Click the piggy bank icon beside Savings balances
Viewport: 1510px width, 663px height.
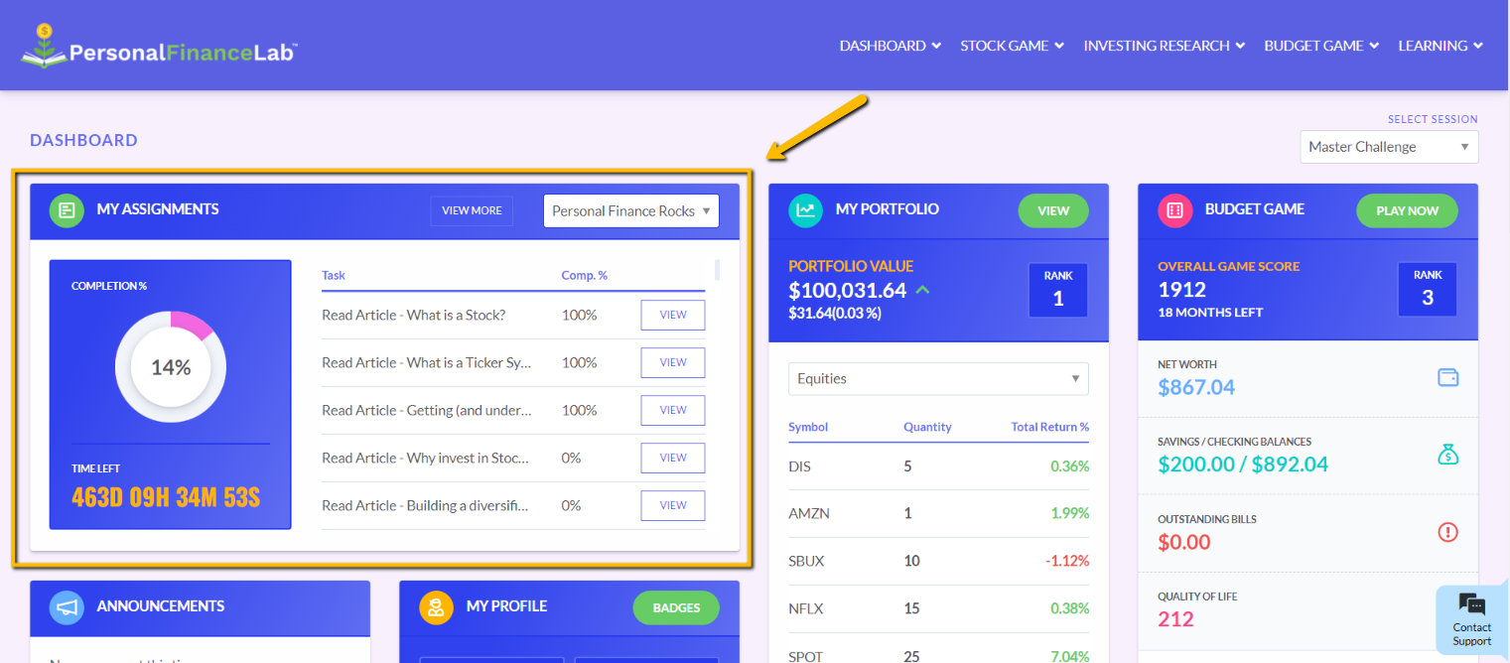pos(1447,454)
